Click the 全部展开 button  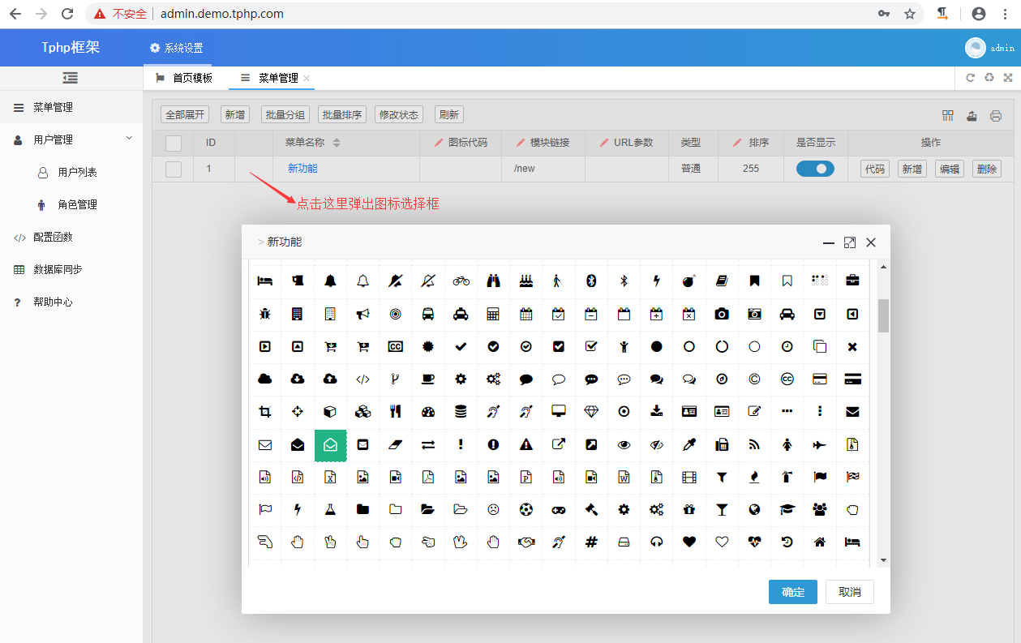pyautogui.click(x=185, y=115)
